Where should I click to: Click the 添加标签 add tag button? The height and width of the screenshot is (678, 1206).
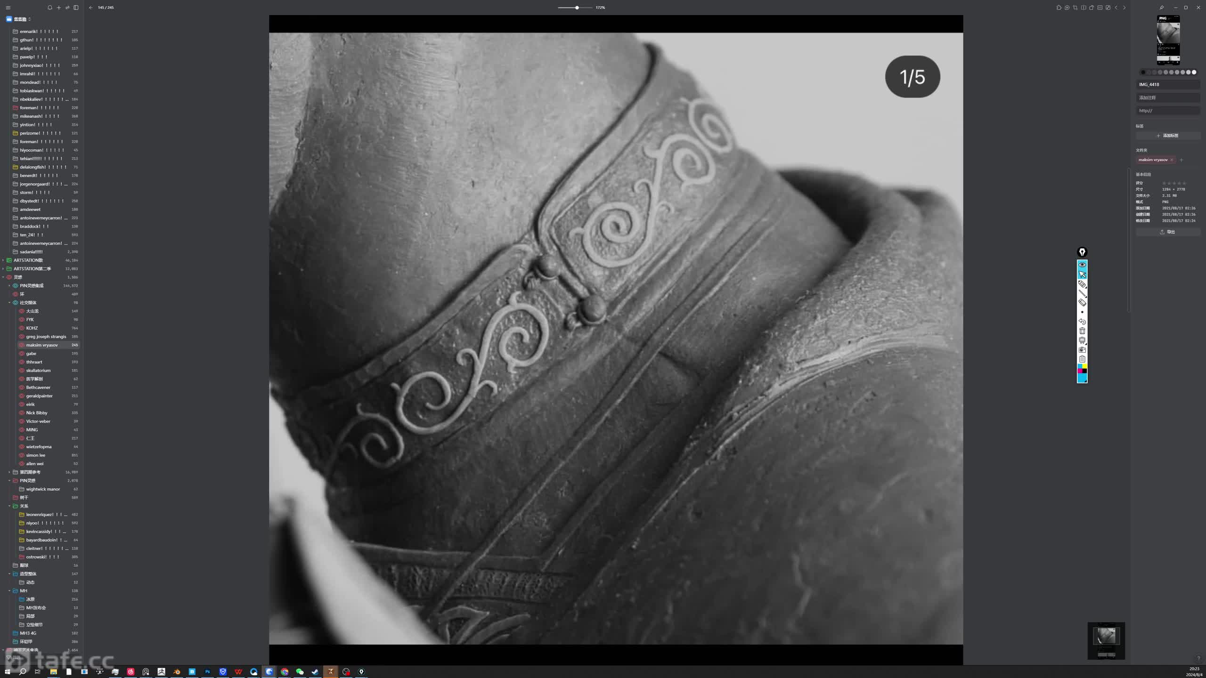coord(1167,136)
